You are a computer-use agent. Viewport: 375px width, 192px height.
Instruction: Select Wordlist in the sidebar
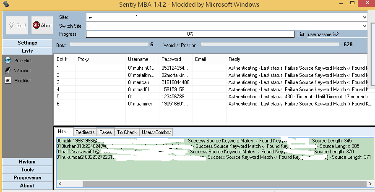tap(22, 71)
